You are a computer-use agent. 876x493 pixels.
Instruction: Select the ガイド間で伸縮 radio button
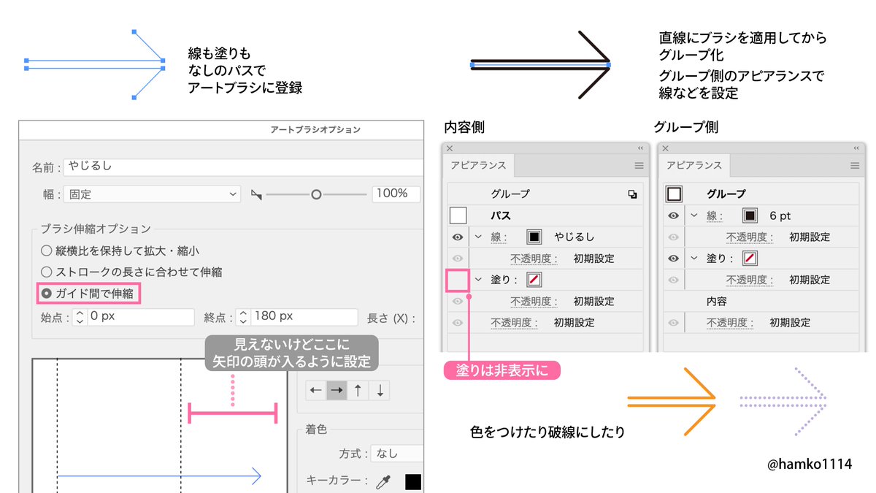click(47, 294)
